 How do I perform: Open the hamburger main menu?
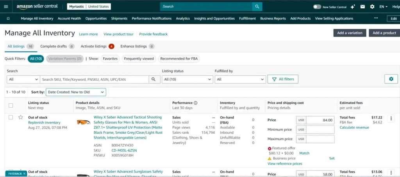pyautogui.click(x=6, y=7)
